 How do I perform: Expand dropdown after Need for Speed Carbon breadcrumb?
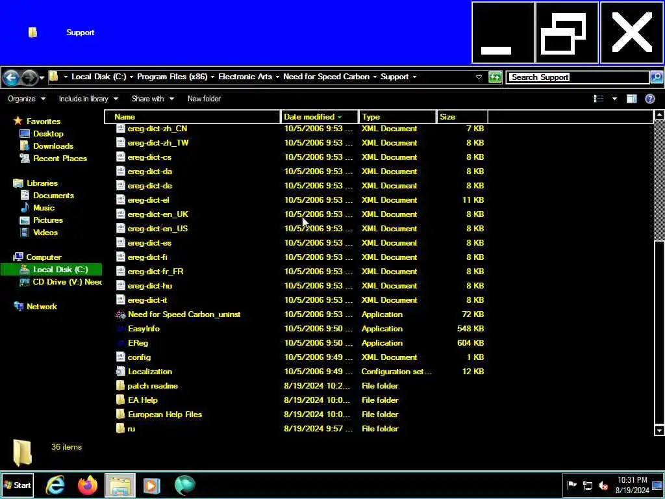[375, 77]
